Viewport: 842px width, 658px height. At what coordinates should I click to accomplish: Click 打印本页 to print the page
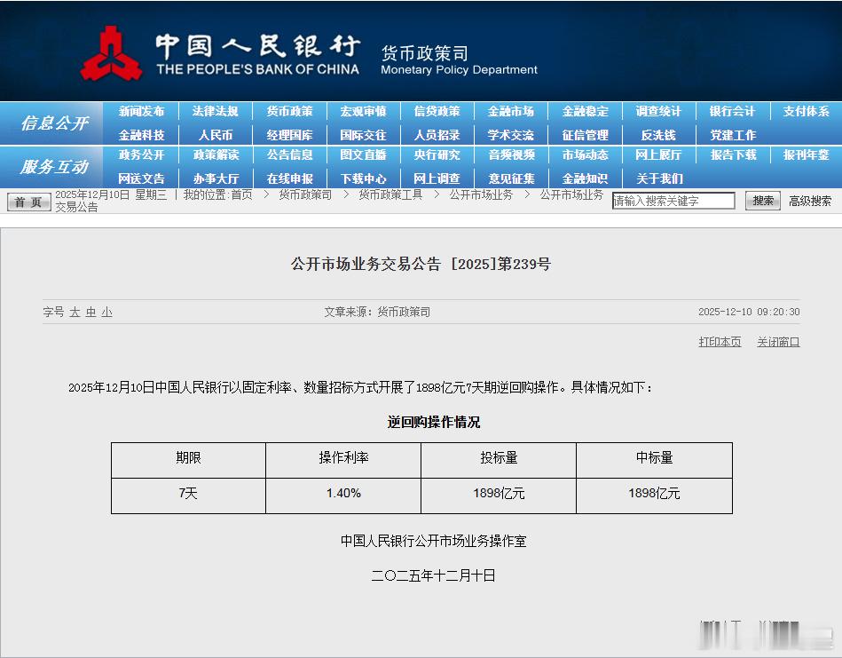coord(719,342)
